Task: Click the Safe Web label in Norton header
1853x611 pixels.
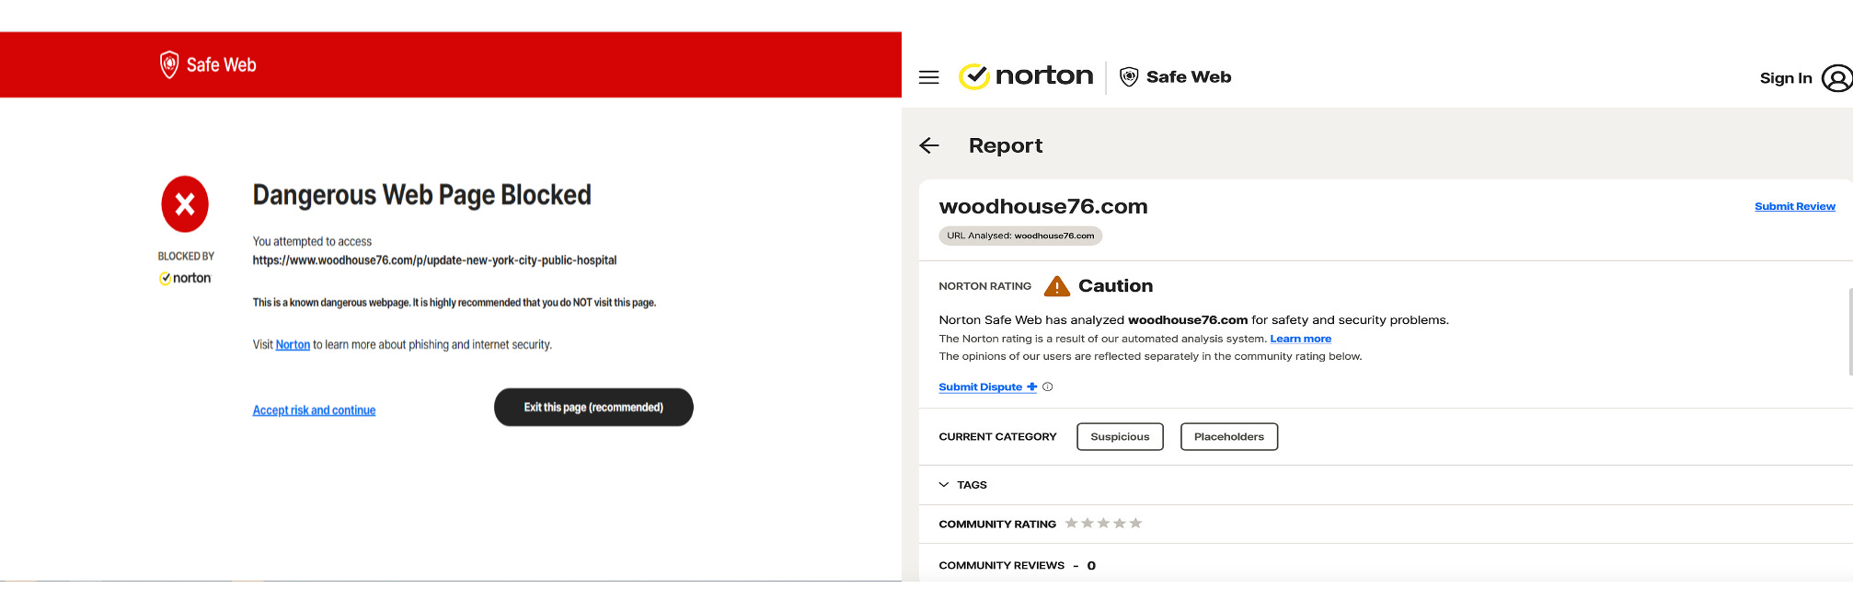Action: (x=1189, y=77)
